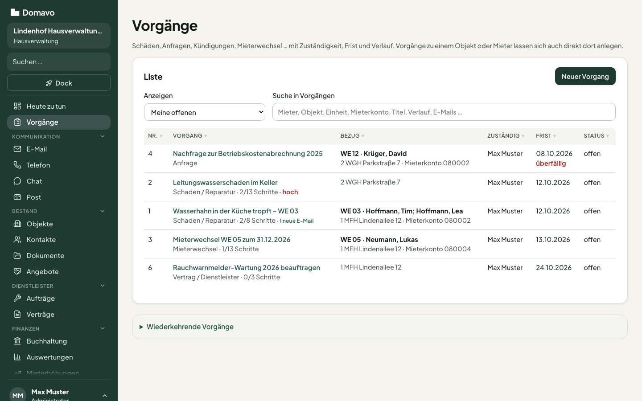Open the Anzeigen dropdown 'Meine offenen'
Screen dimensions: 642x401
[205, 112]
